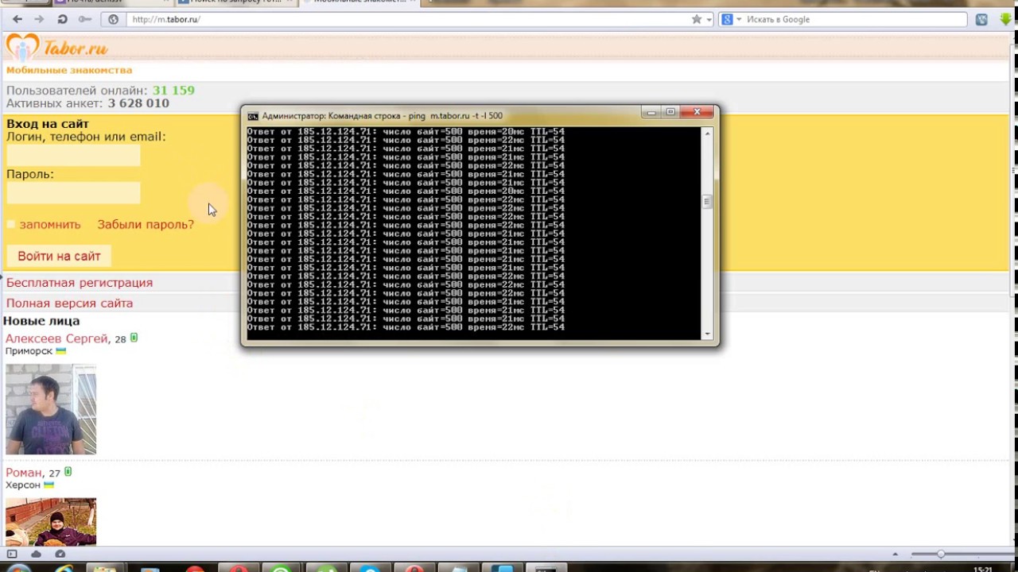Click the Command Prompt vertical scrollbar thumb
This screenshot has width=1018, height=572.
click(x=707, y=202)
